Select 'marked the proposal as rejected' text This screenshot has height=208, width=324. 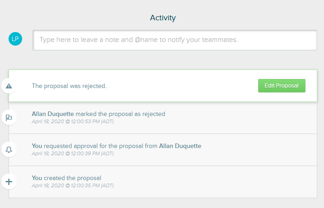pyautogui.click(x=120, y=114)
